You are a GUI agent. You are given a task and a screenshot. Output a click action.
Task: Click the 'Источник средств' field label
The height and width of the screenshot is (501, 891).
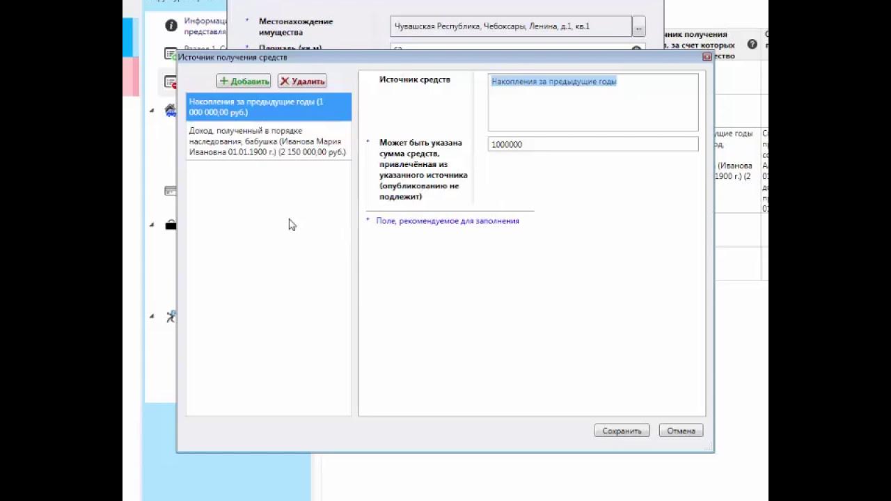[415, 79]
